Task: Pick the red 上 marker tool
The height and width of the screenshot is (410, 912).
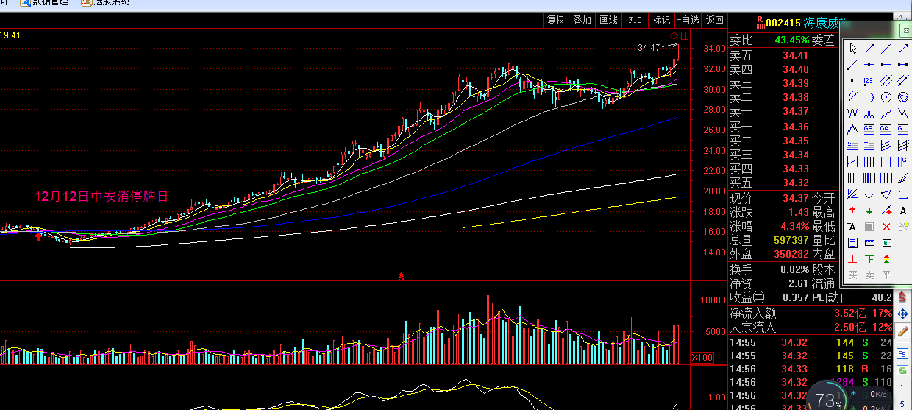Action: (852, 258)
